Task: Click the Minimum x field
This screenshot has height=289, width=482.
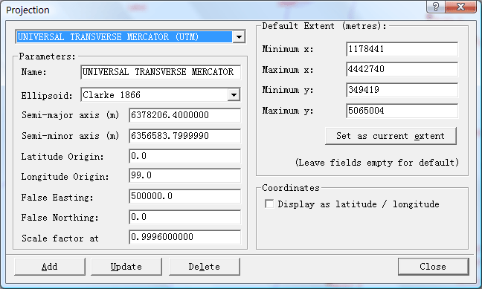Action: [x=402, y=49]
